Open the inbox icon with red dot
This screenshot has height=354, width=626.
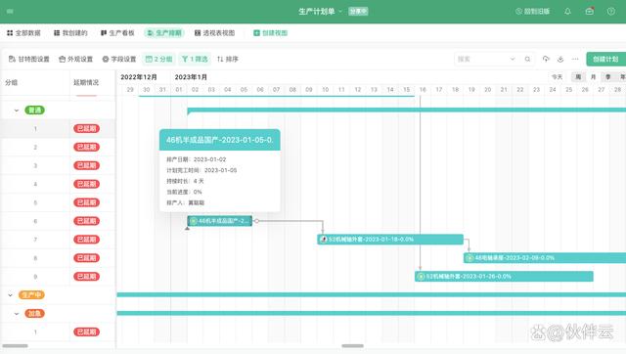[589, 11]
